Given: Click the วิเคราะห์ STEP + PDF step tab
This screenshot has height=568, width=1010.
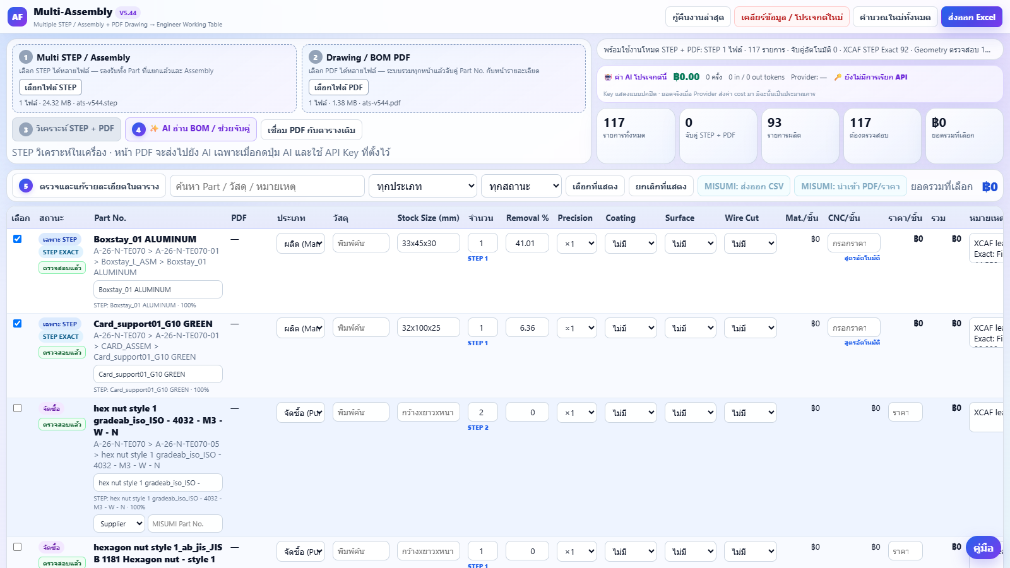Looking at the screenshot, I should [66, 129].
